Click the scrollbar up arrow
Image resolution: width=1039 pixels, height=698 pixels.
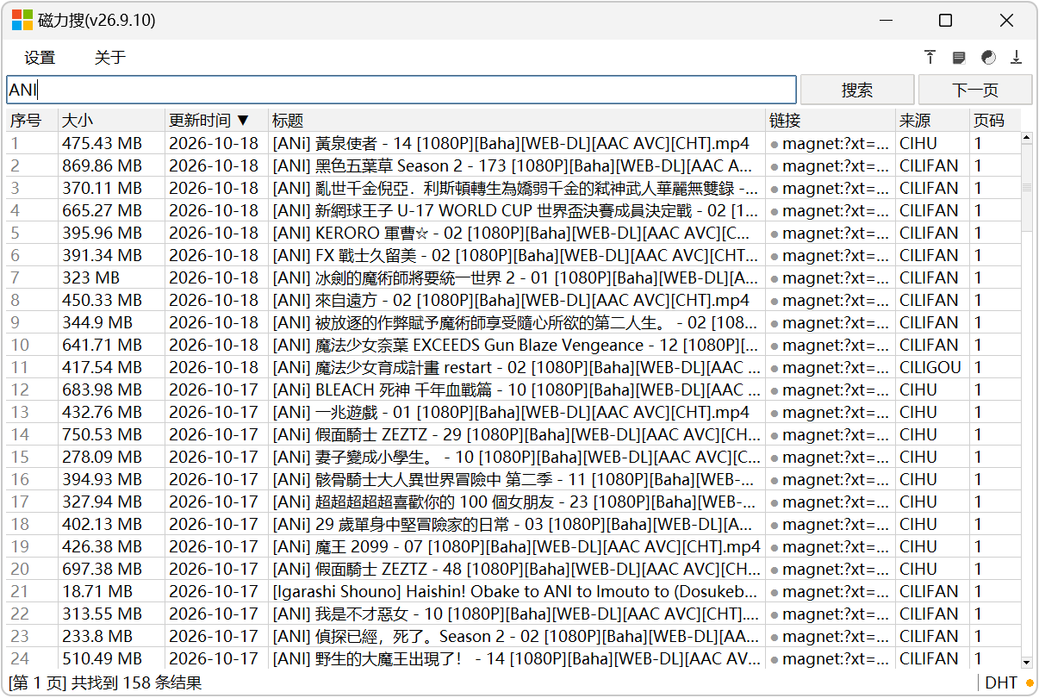1027,138
